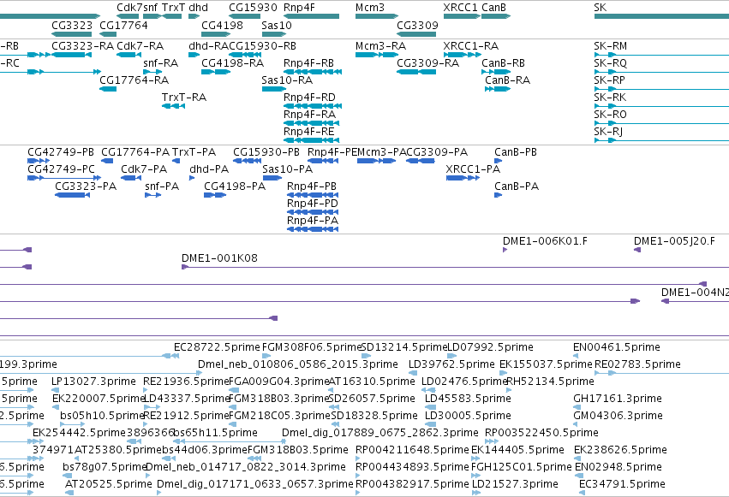Click the CG3309 gene label
Screen dimensions: 729x497
point(417,25)
